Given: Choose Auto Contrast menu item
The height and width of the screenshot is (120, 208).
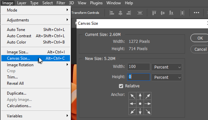Looking at the screenshot, I should click(x=36, y=36).
